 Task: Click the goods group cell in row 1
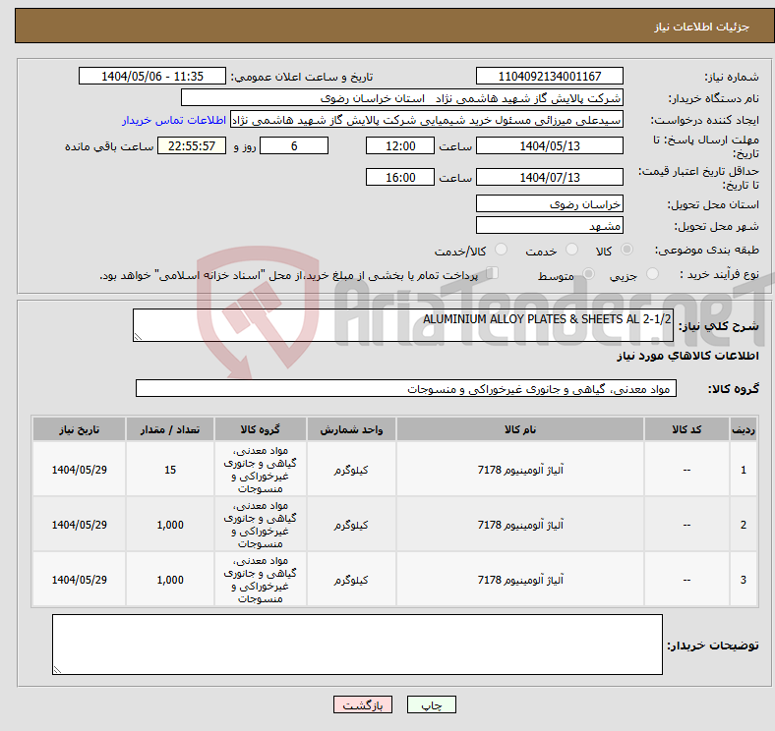click(x=260, y=470)
